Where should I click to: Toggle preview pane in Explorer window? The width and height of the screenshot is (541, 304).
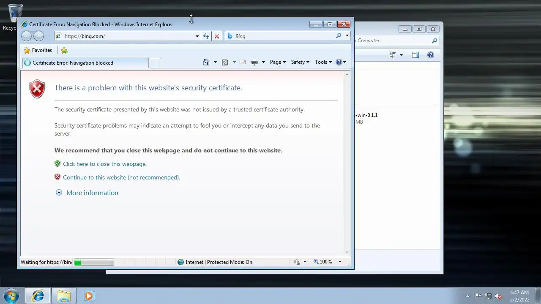click(415, 55)
